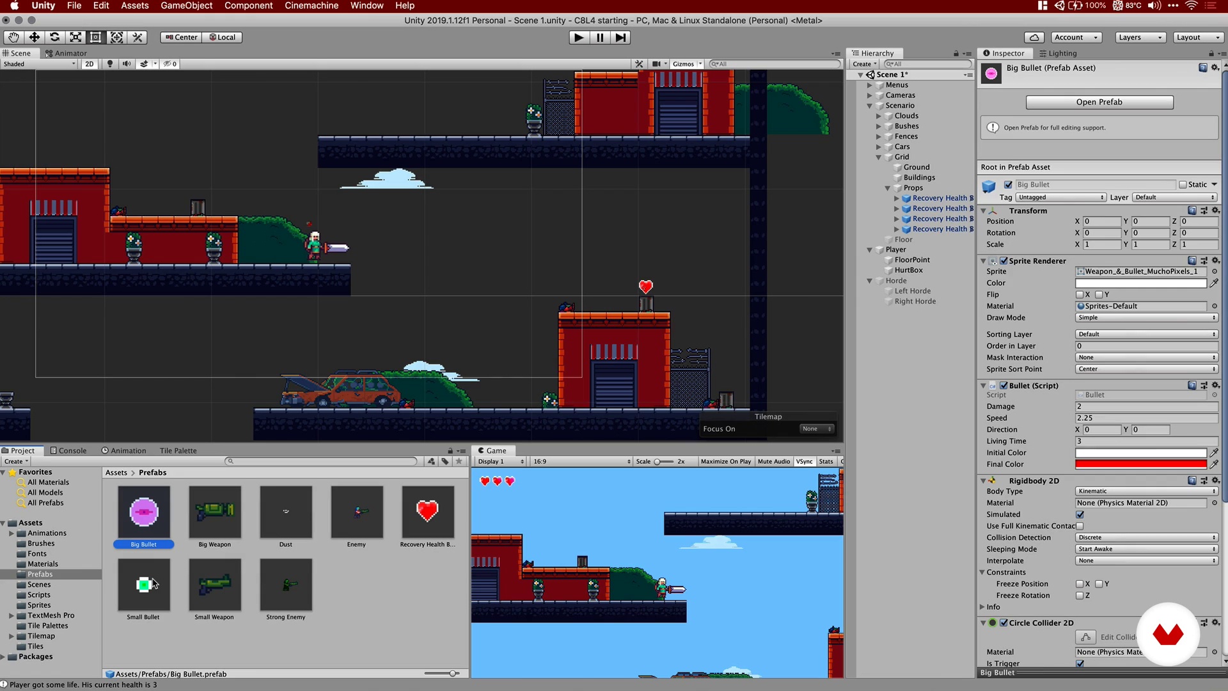Switch to the Console tab
The height and width of the screenshot is (691, 1228).
68,450
